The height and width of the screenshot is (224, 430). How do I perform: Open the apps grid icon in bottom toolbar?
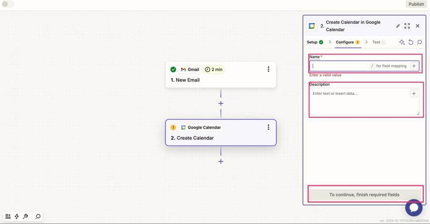pyautogui.click(x=8, y=216)
